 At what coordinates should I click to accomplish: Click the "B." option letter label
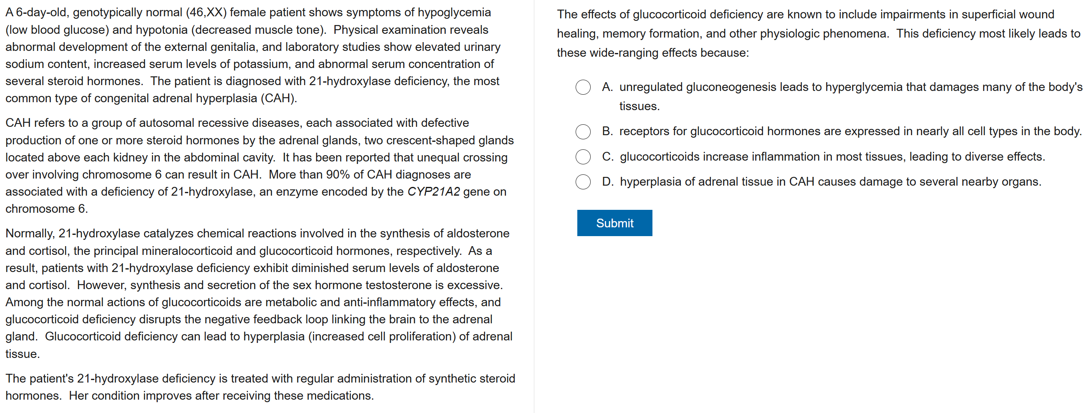[x=607, y=131]
